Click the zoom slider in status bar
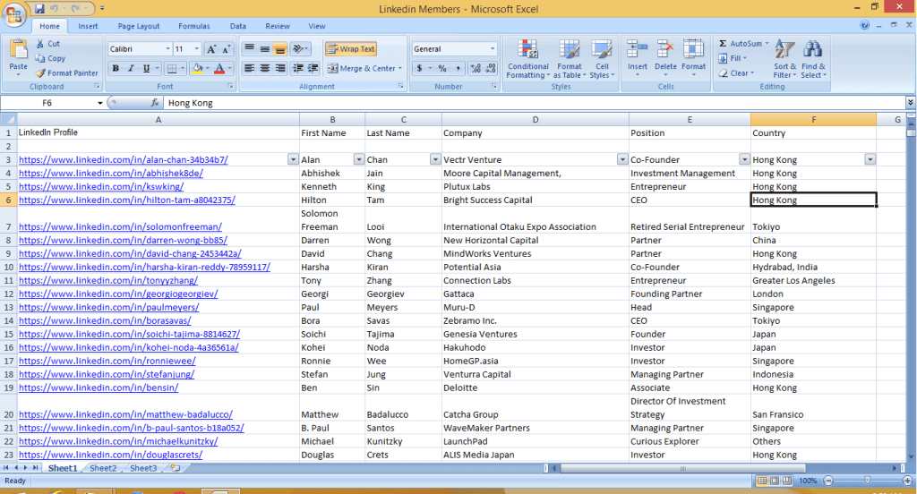The width and height of the screenshot is (917, 494). pyautogui.click(x=867, y=481)
